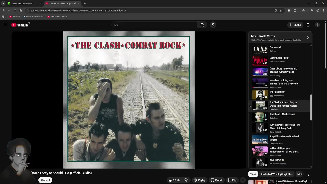Play Radiohead - No Surprises

(280, 117)
